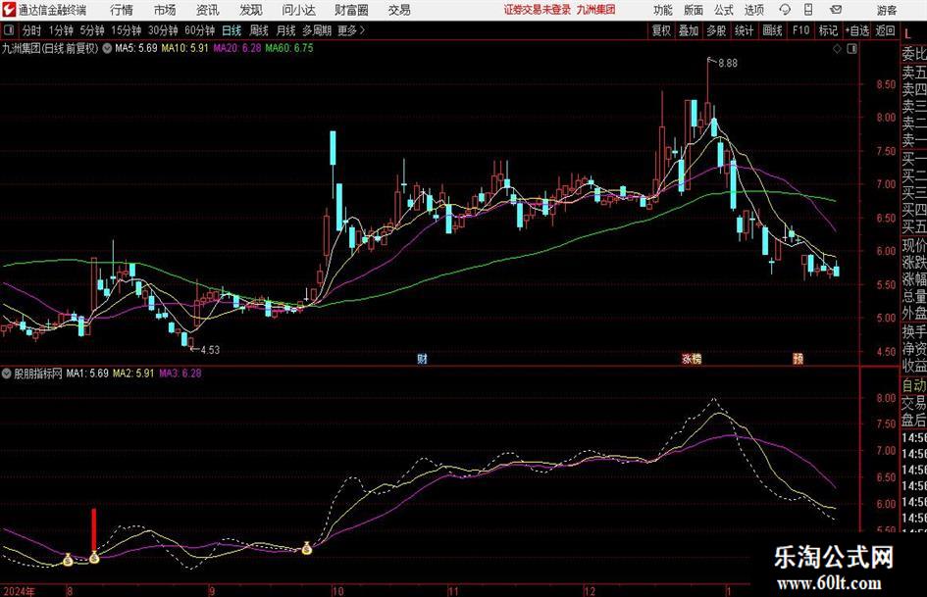Switch to 30分钟 period
The image size is (927, 597).
click(x=163, y=30)
